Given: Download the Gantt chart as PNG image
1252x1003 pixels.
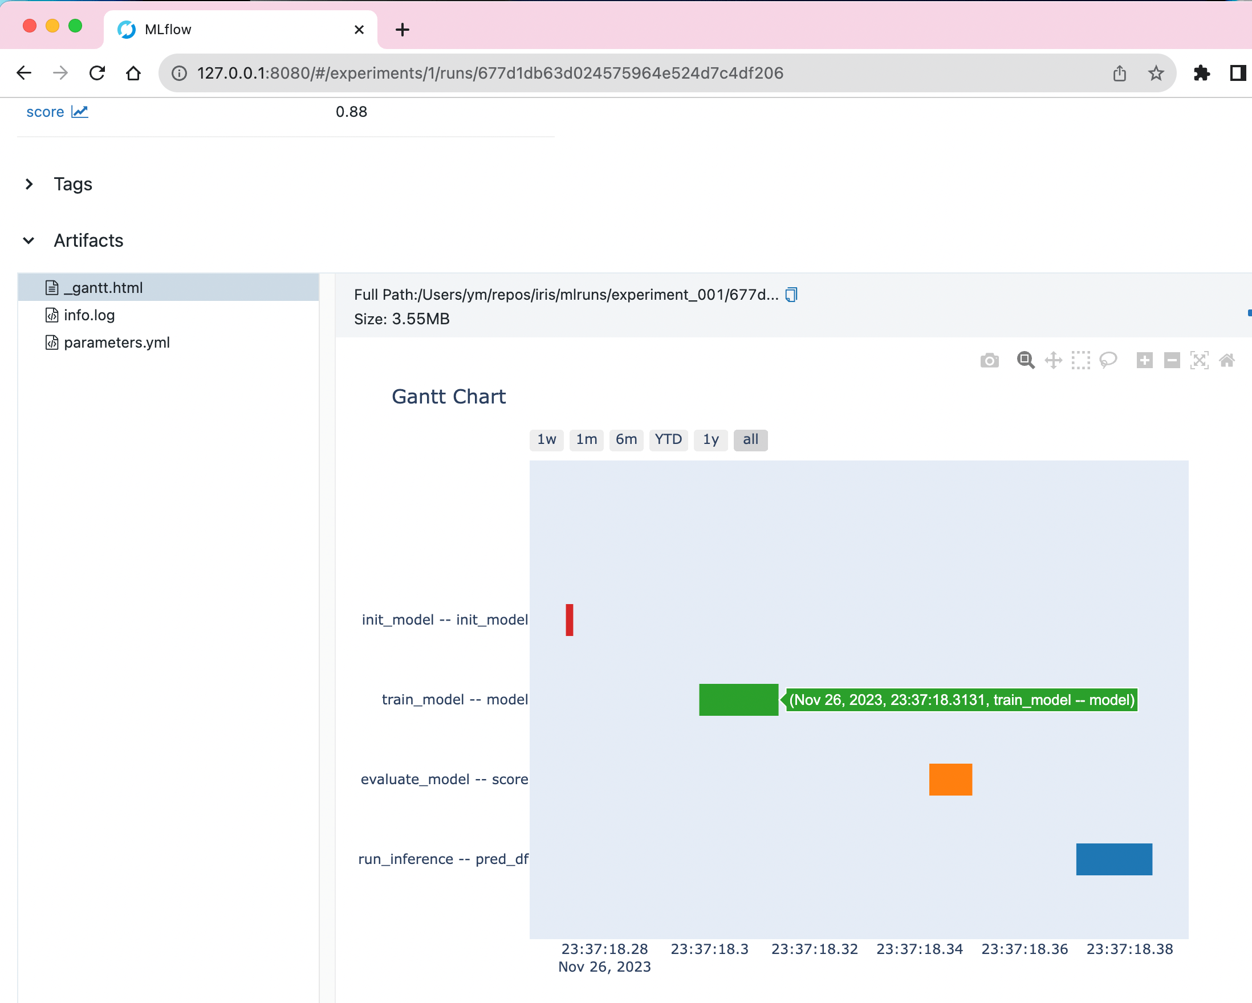Looking at the screenshot, I should (990, 360).
